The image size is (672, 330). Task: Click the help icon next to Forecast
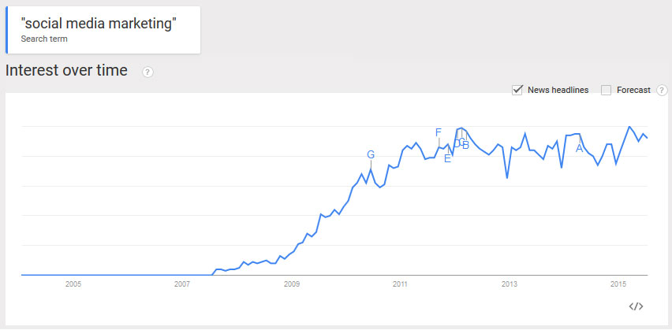663,90
